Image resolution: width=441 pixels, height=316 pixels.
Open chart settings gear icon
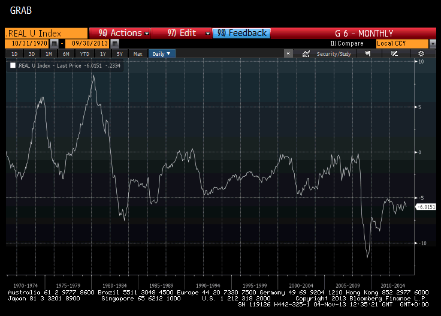tap(421, 54)
